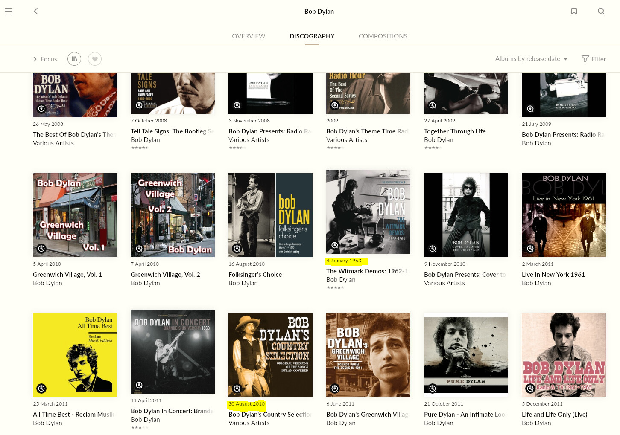Open Greenwich Village, Vol. 2 title
The width and height of the screenshot is (620, 435).
165,275
